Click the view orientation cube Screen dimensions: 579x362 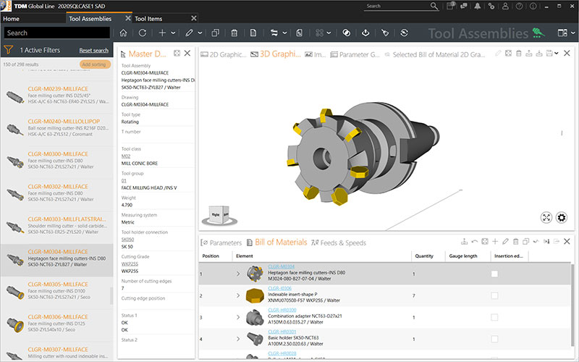pyautogui.click(x=219, y=215)
